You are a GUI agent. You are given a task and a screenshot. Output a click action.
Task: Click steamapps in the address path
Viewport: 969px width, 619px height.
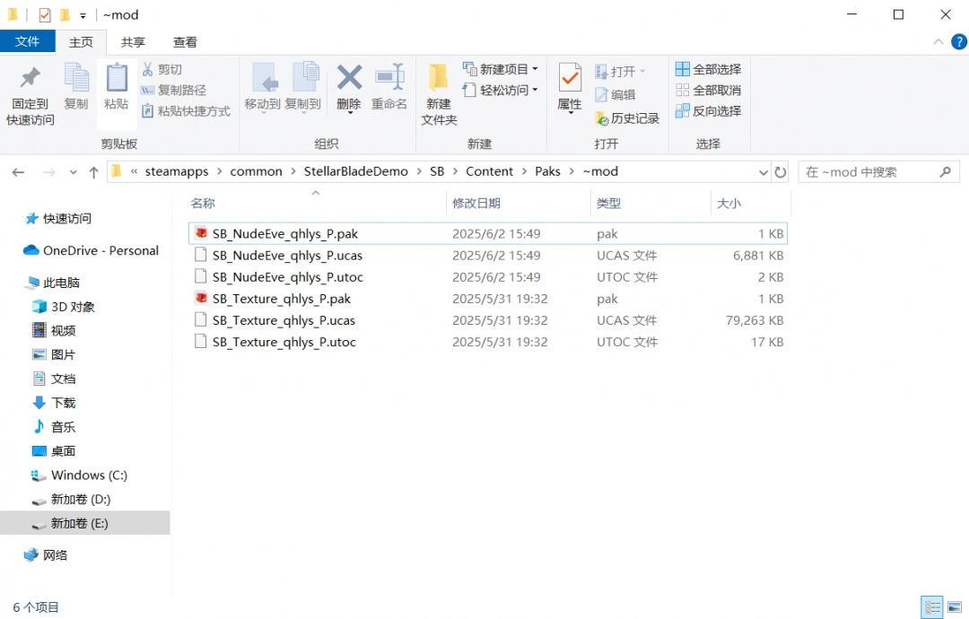point(177,171)
